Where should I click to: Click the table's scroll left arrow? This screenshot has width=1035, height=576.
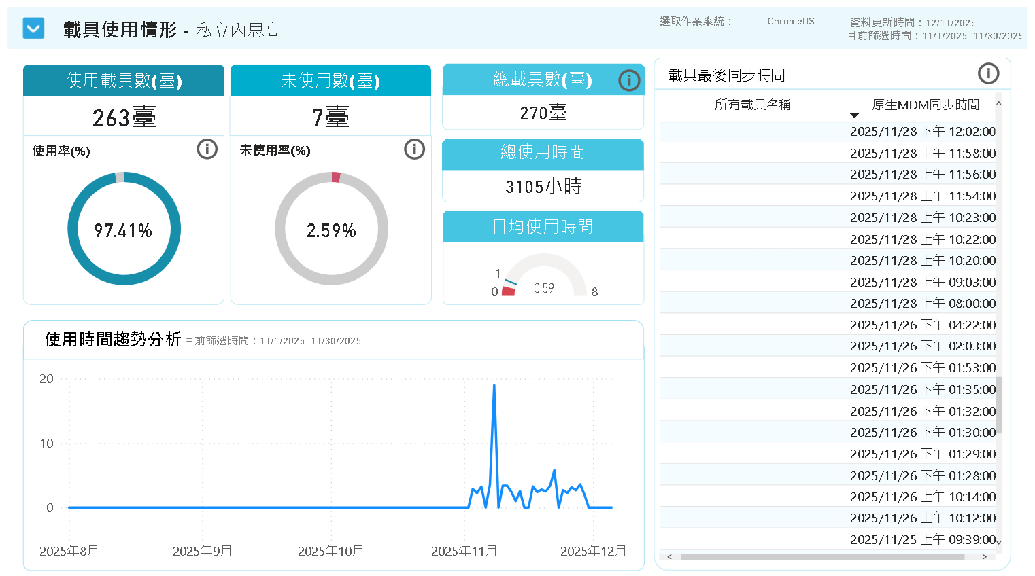[x=670, y=557]
